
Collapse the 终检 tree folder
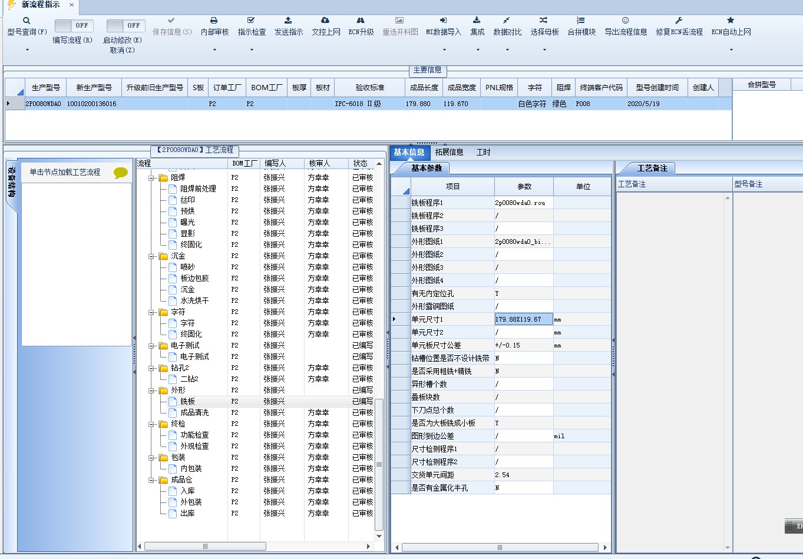click(x=151, y=424)
